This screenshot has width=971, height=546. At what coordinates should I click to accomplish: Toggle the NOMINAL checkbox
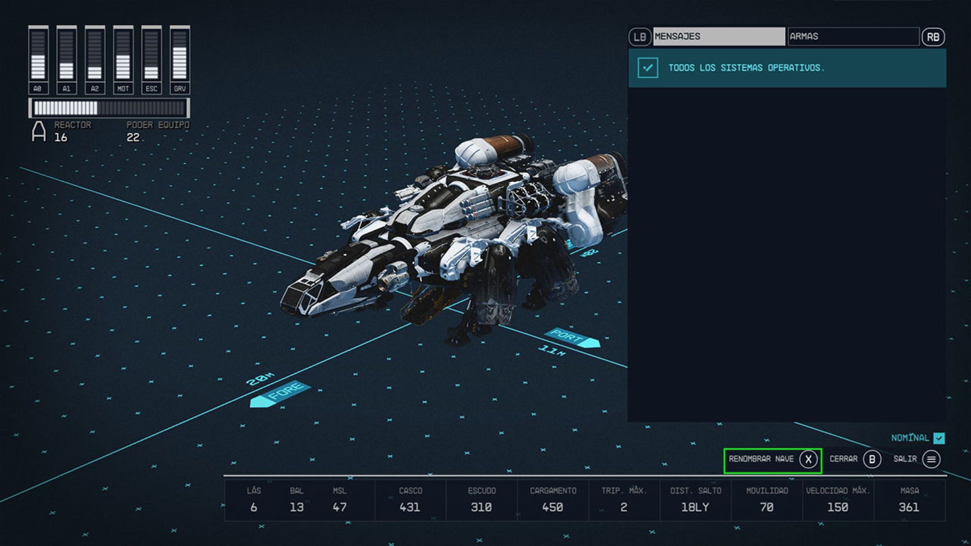[939, 438]
